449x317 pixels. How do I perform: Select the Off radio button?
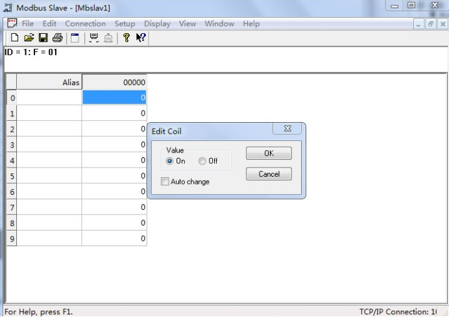point(202,161)
